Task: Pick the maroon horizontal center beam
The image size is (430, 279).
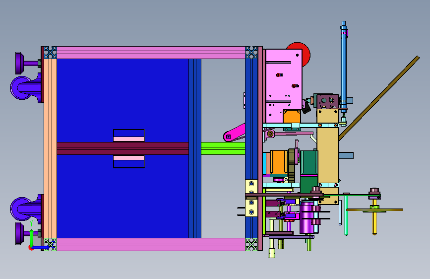Action: [123, 148]
